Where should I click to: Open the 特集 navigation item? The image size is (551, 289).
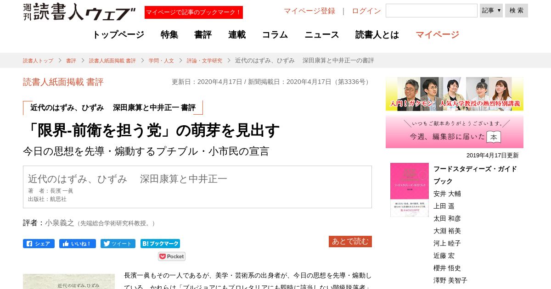click(x=169, y=35)
